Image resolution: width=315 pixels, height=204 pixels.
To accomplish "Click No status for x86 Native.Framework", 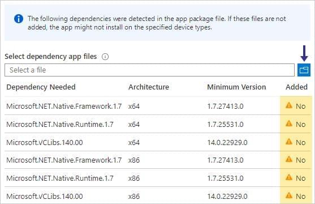I will pos(300,160).
